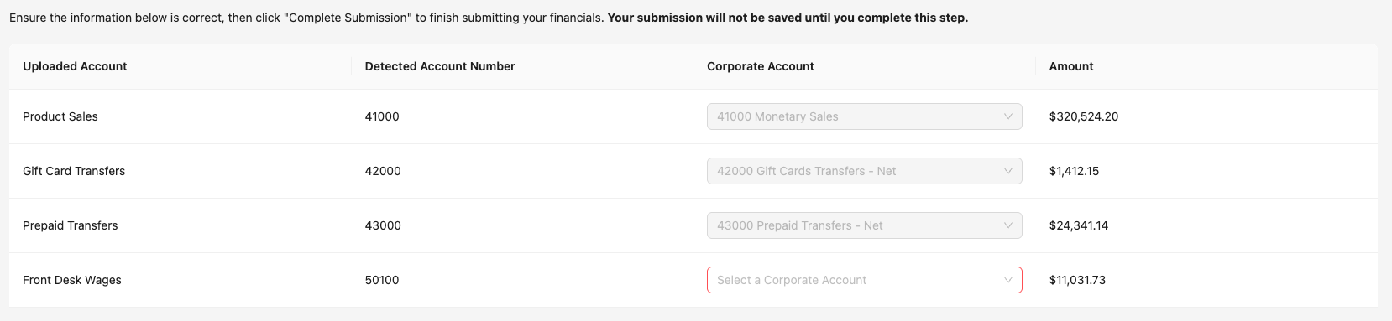Image resolution: width=1392 pixels, height=321 pixels.
Task: Click account number 42000 cell
Action: 383,171
